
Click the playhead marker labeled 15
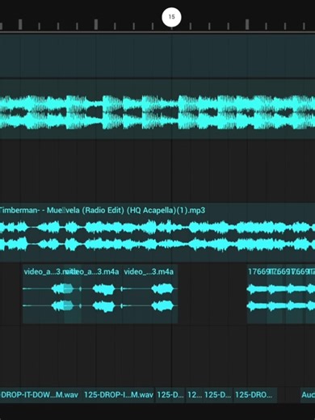tap(171, 17)
